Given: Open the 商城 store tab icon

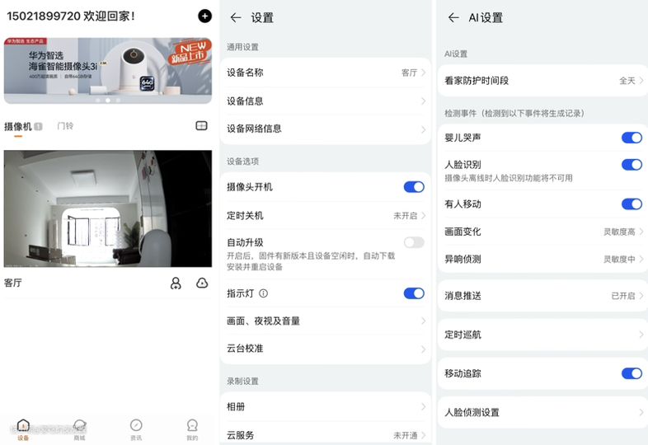Looking at the screenshot, I should (x=79, y=425).
